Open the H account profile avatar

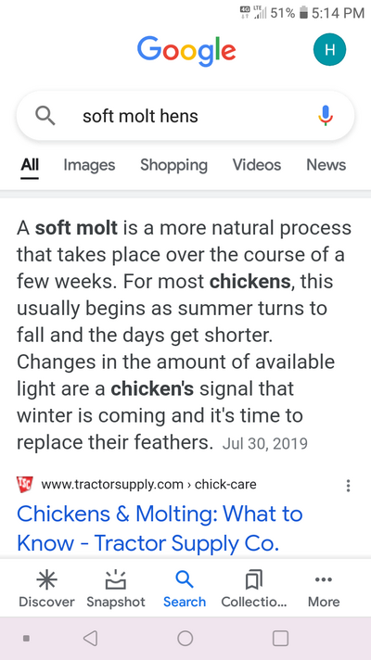tap(330, 50)
